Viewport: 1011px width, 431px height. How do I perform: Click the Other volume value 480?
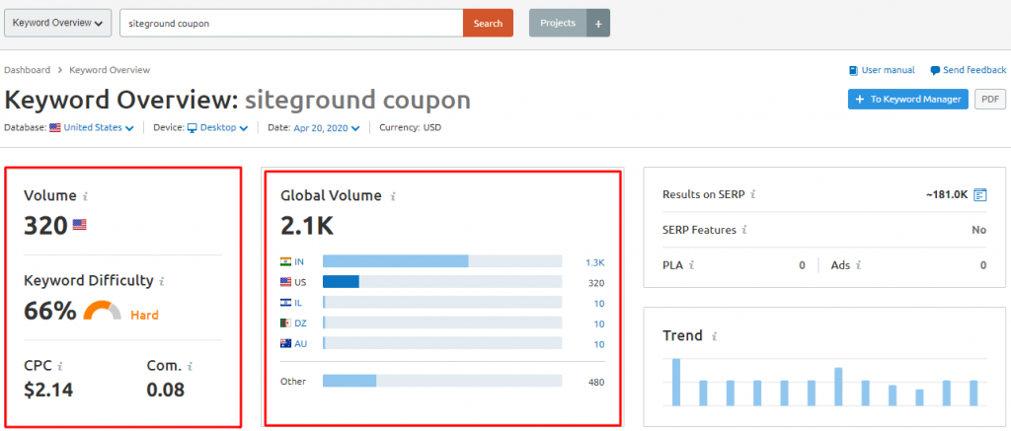(596, 382)
